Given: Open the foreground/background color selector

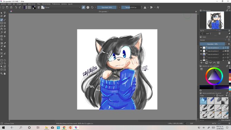Looking at the screenshot, I should coord(34,7).
